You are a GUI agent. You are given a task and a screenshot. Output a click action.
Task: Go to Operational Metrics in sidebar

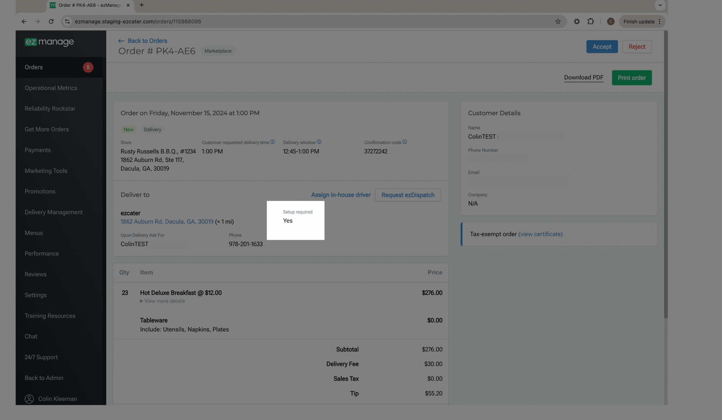click(x=51, y=88)
